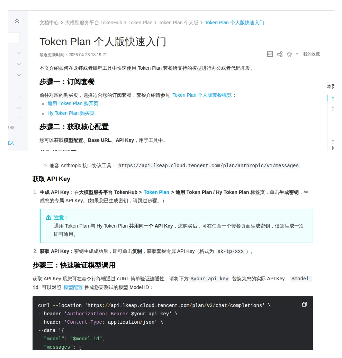Open 大模型服务平台 TokenHub breadcrumb
This screenshot has height=358, width=342.
tap(94, 23)
